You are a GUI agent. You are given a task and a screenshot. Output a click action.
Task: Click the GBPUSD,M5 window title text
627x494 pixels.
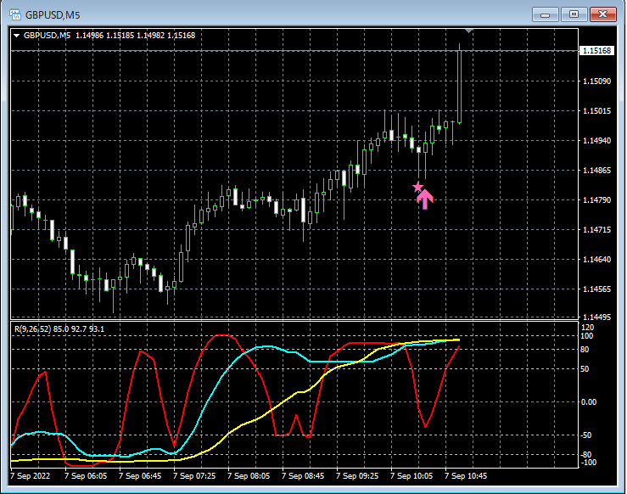(x=53, y=15)
